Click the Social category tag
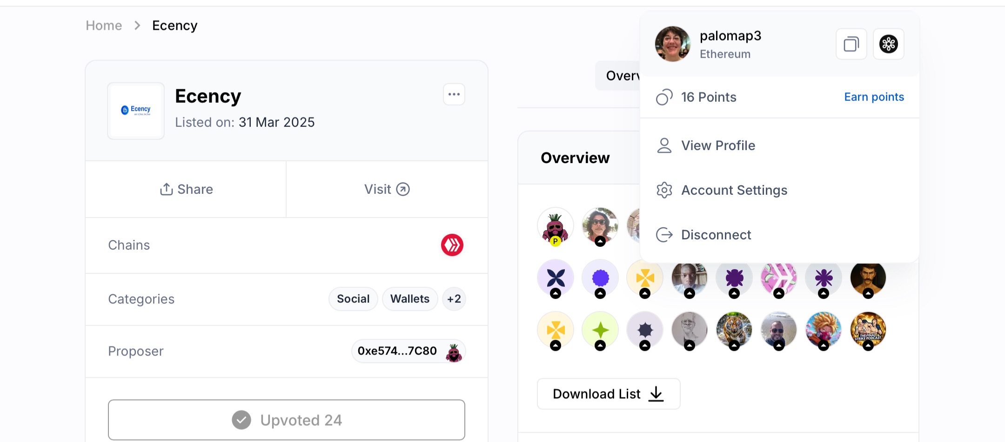 [x=353, y=299]
